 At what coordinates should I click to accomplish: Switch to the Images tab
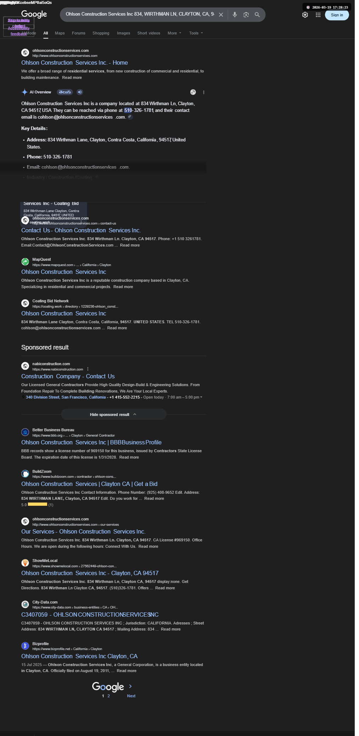(123, 33)
